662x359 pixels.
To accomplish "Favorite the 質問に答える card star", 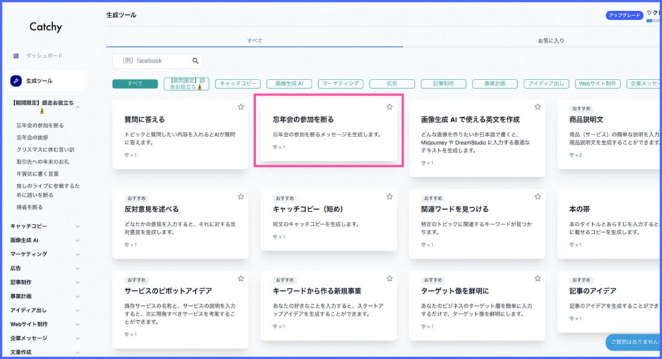I will point(240,107).
